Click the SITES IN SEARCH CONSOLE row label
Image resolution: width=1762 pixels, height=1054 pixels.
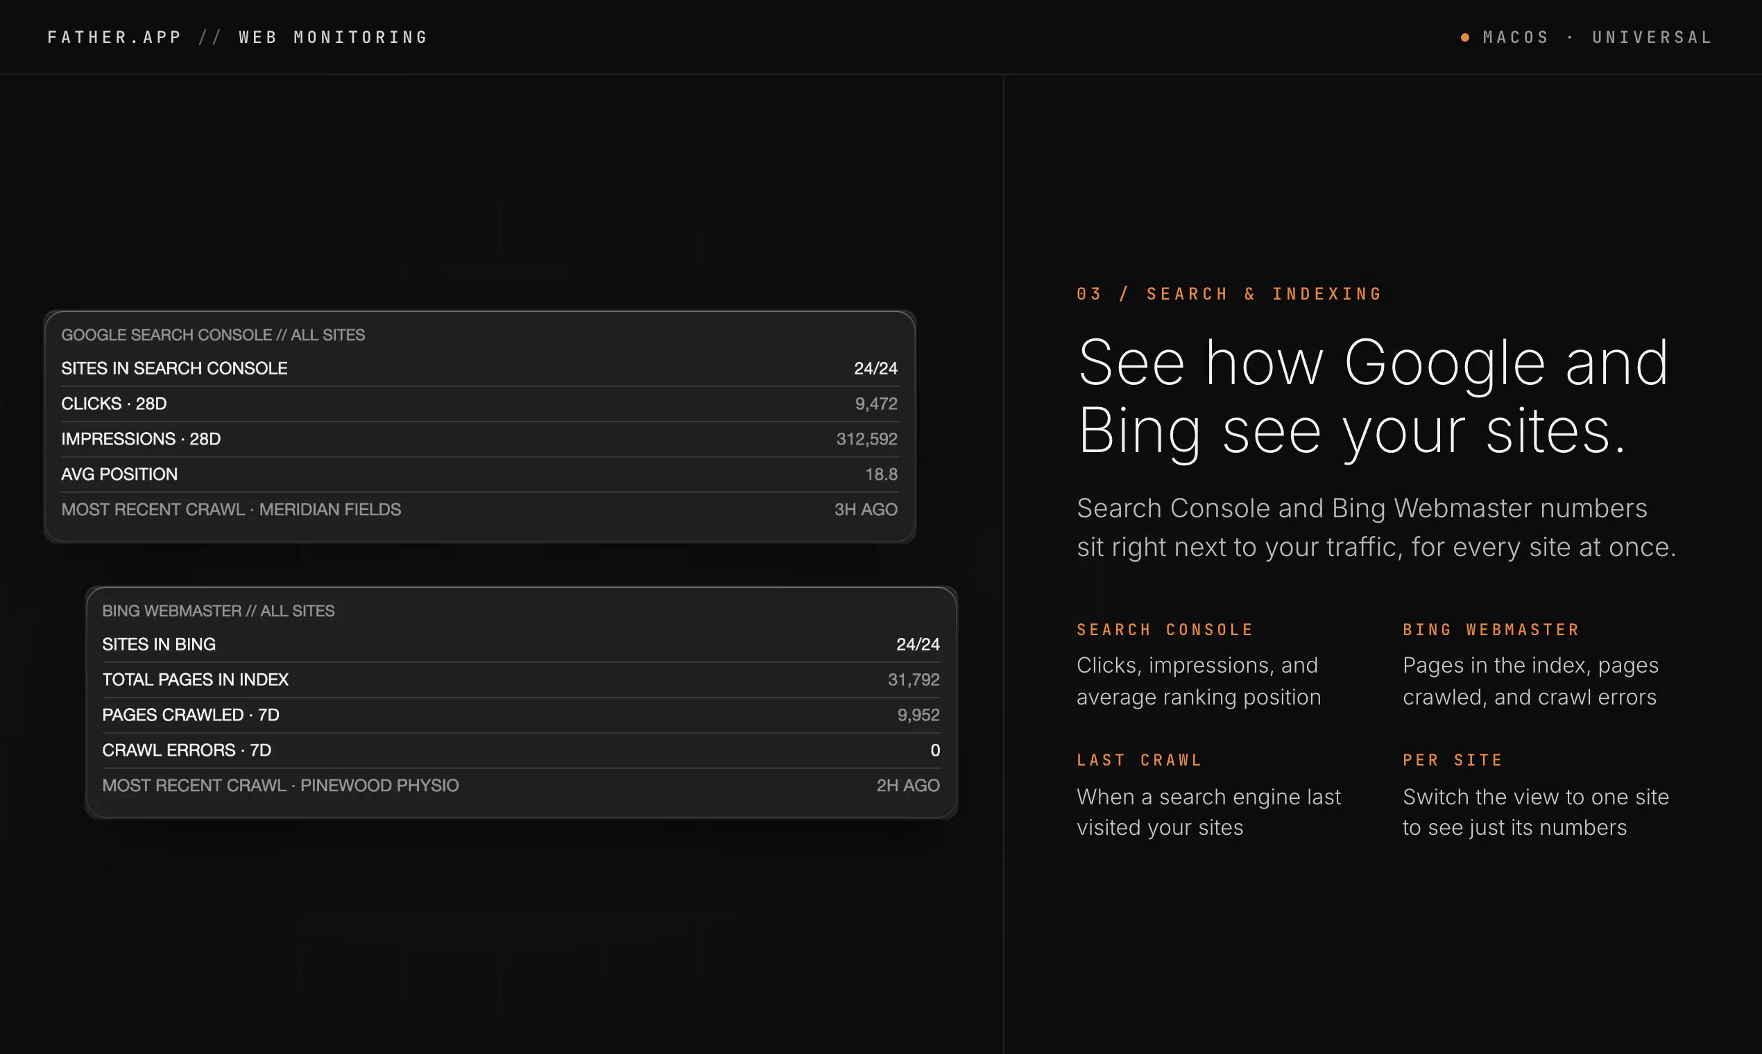coord(174,368)
